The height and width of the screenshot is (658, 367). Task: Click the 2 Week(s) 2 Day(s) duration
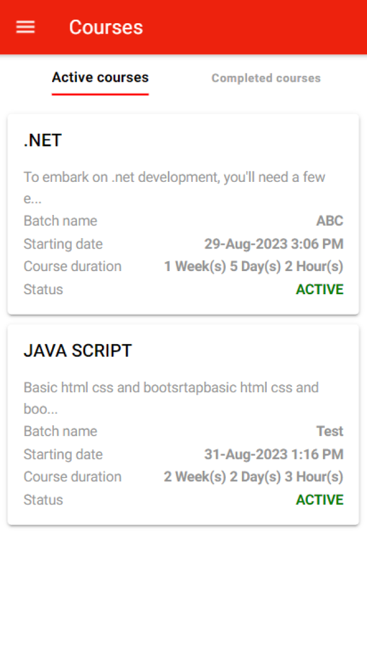pyautogui.click(x=254, y=477)
